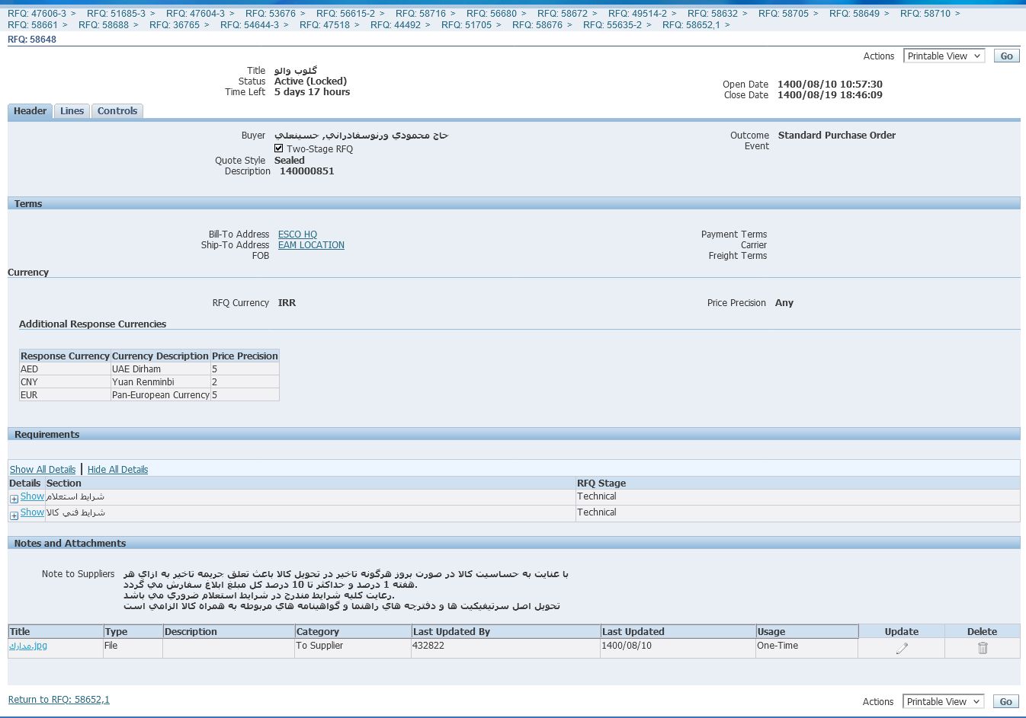Click the plus icon beside شرايط فني كالا row
This screenshot has width=1026, height=718.
click(14, 515)
